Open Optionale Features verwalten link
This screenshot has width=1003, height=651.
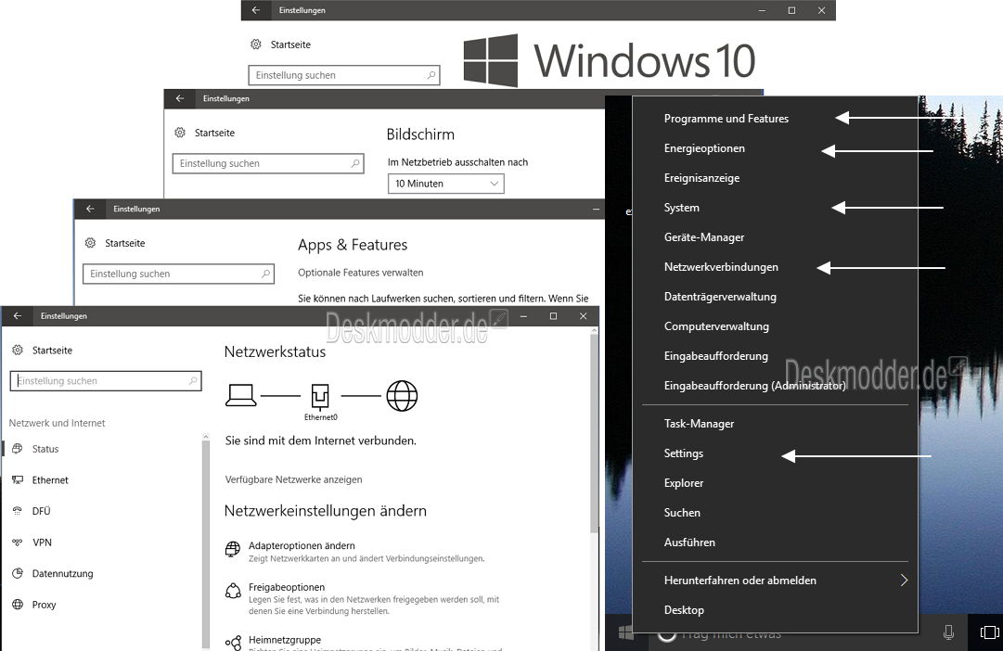[x=361, y=273]
